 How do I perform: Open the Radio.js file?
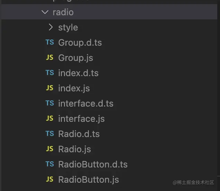click(x=74, y=149)
